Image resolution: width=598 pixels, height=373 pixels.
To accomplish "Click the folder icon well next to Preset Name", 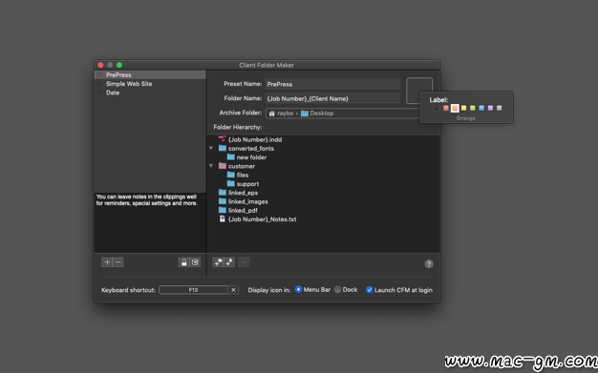I will (419, 91).
